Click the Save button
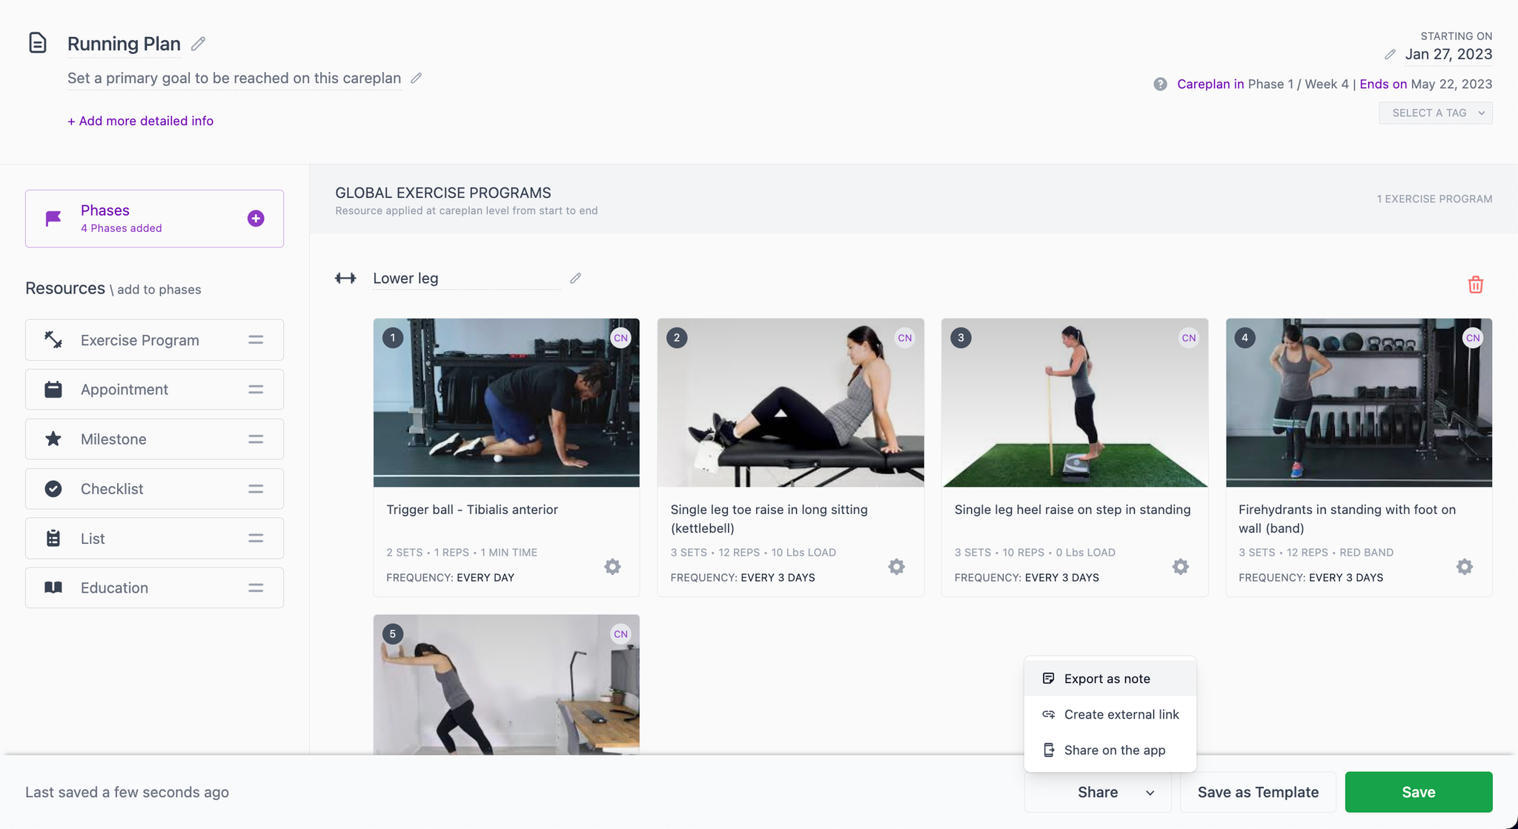 (x=1419, y=792)
